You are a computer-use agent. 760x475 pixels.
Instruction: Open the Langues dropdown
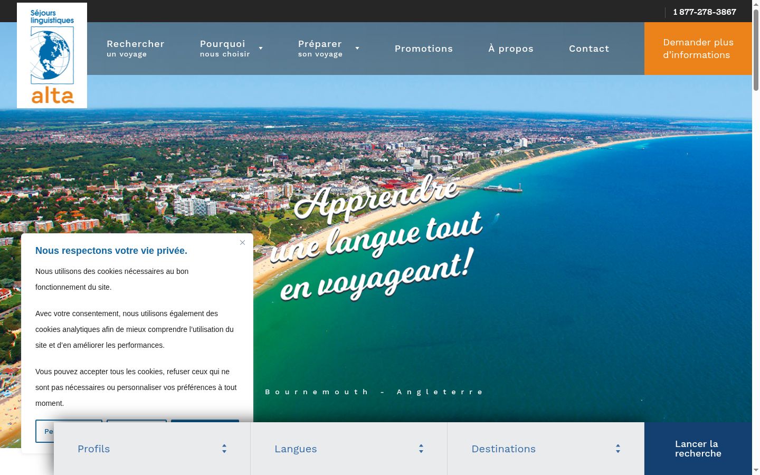[349, 449]
